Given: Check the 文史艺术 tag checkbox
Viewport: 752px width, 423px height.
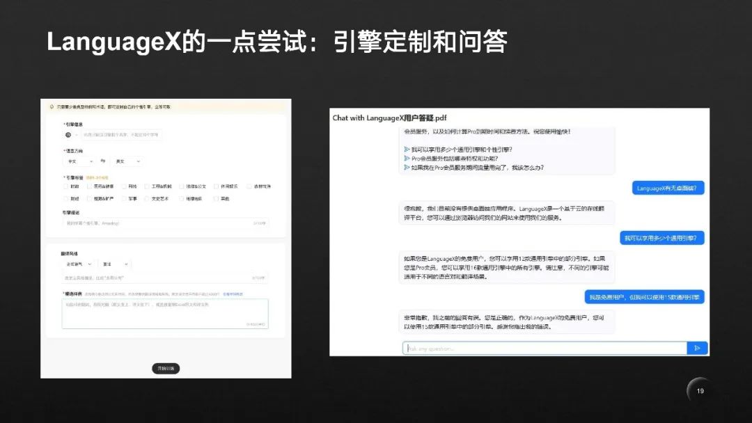Looking at the screenshot, I should point(147,199).
